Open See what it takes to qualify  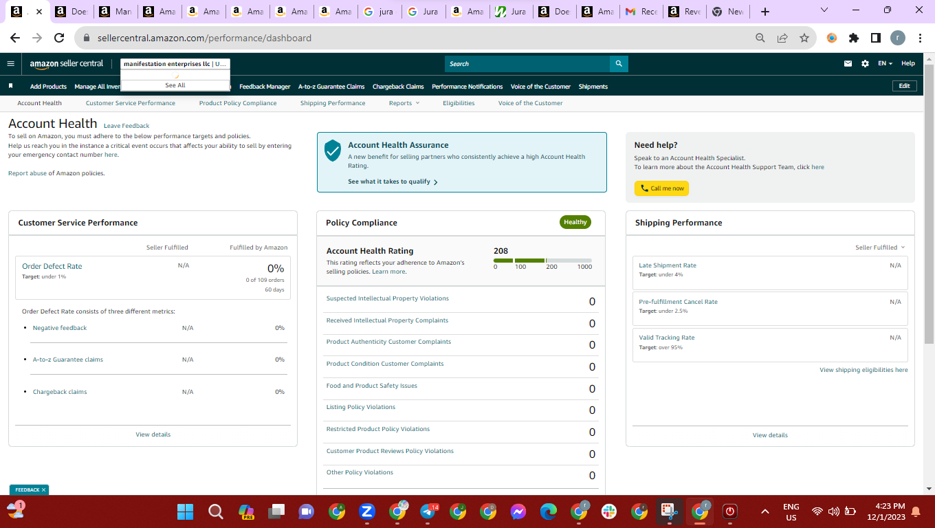click(x=393, y=181)
